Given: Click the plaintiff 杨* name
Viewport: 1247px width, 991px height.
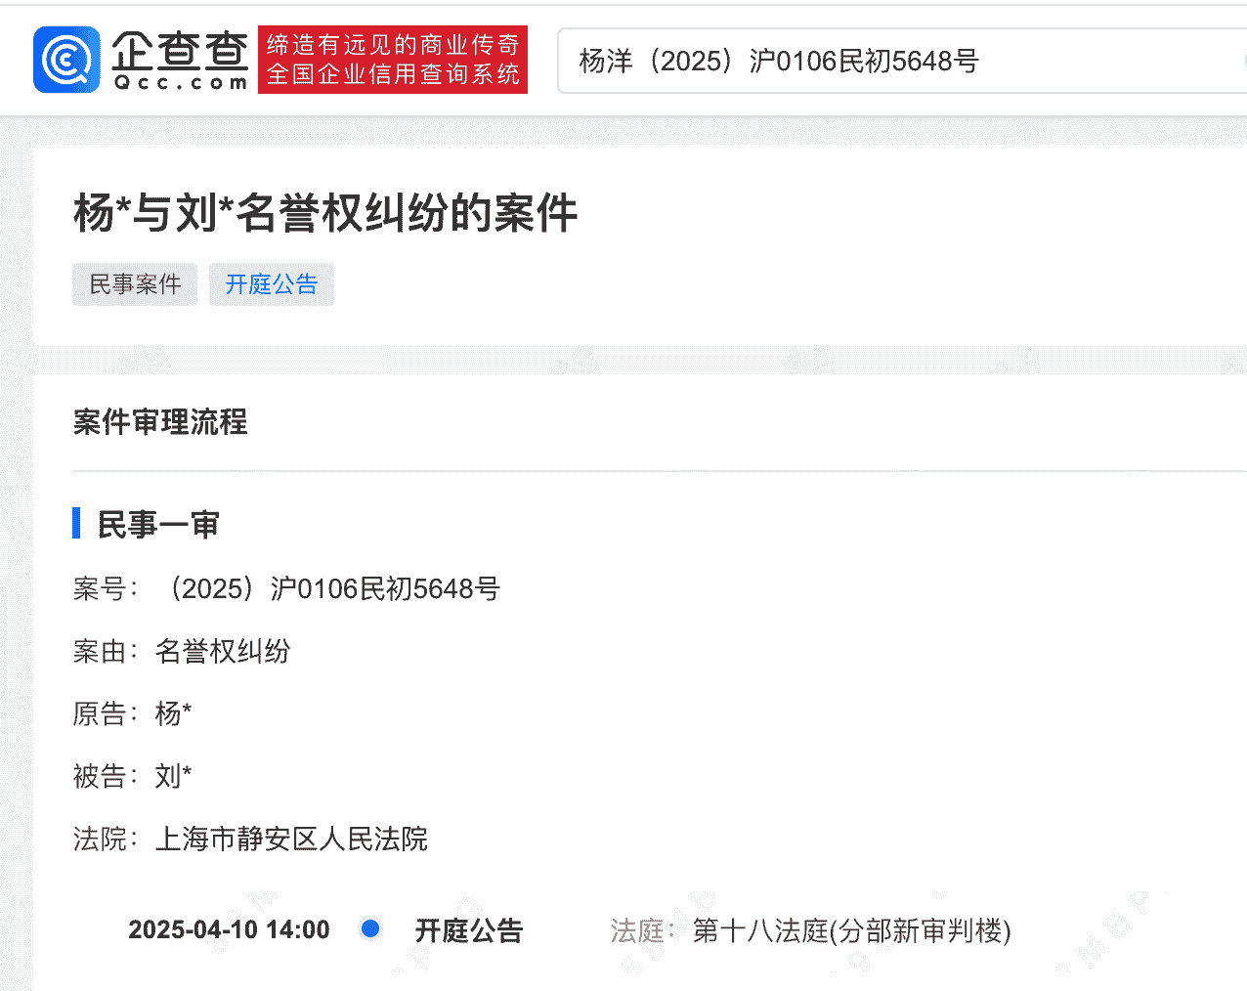Looking at the screenshot, I should (171, 713).
